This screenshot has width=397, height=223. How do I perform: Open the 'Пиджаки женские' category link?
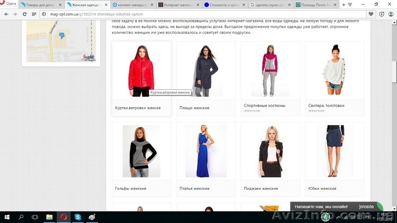[261, 188]
